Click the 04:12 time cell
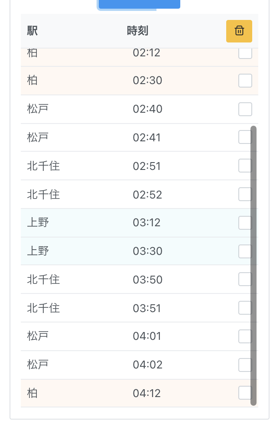The image size is (273, 430). tap(147, 394)
